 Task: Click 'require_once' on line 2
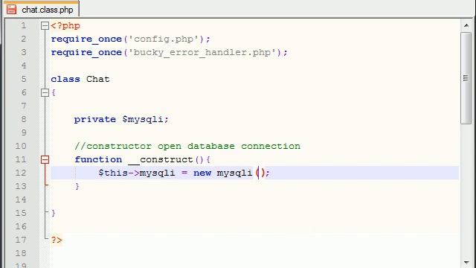(x=86, y=39)
